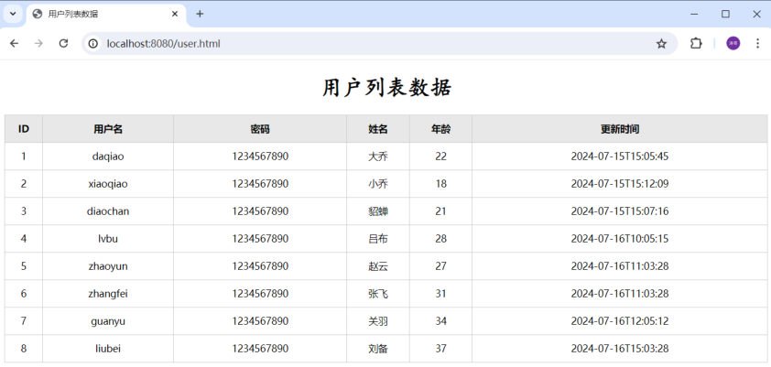Click password cell in the liubei row
This screenshot has width=771, height=367.
point(260,349)
